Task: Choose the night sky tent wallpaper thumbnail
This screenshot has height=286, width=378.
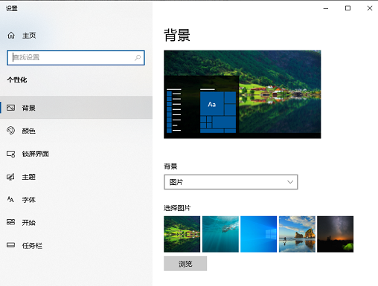Action: (x=336, y=234)
